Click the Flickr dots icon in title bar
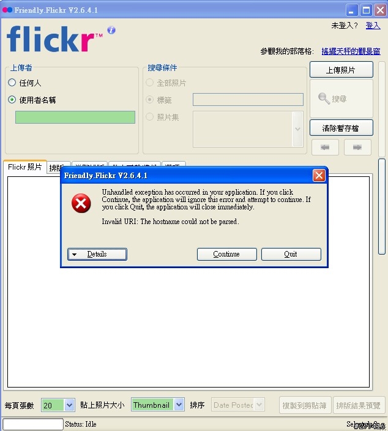Viewport: 388px width, 431px height. (7, 10)
